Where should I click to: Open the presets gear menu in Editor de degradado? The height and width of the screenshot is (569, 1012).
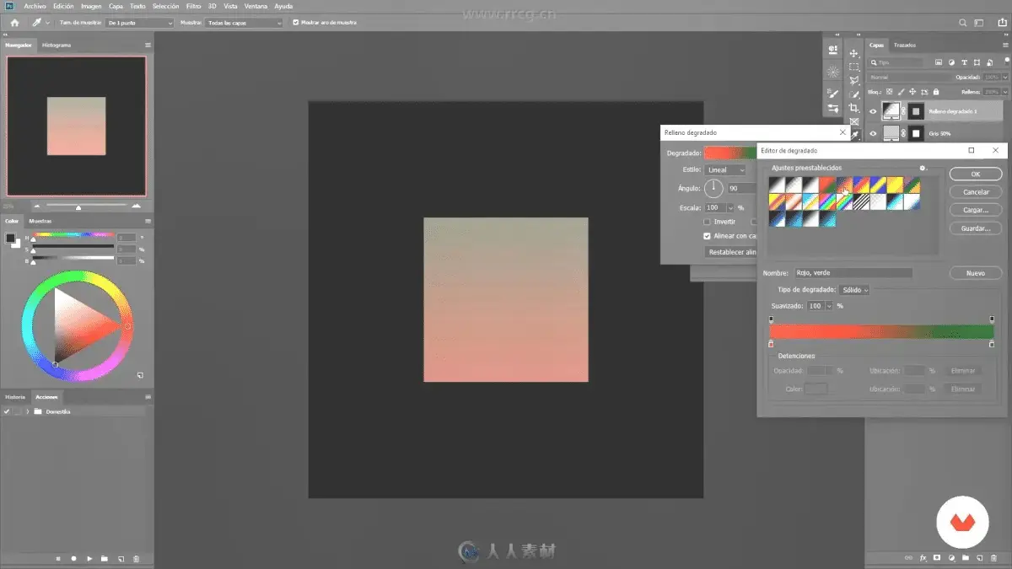(923, 168)
